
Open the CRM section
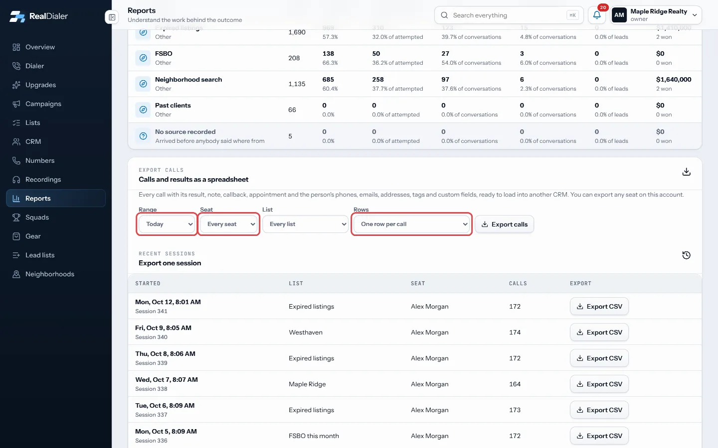pyautogui.click(x=56, y=142)
